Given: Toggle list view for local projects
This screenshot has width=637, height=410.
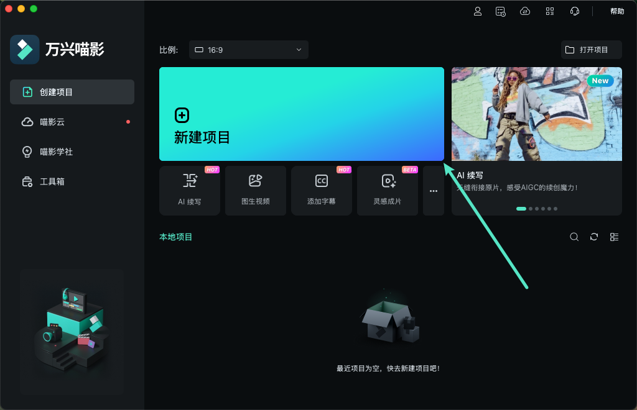Looking at the screenshot, I should pos(614,237).
